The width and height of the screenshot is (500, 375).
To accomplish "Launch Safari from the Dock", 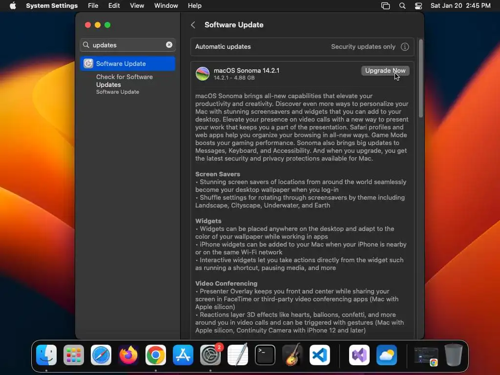I will point(101,355).
